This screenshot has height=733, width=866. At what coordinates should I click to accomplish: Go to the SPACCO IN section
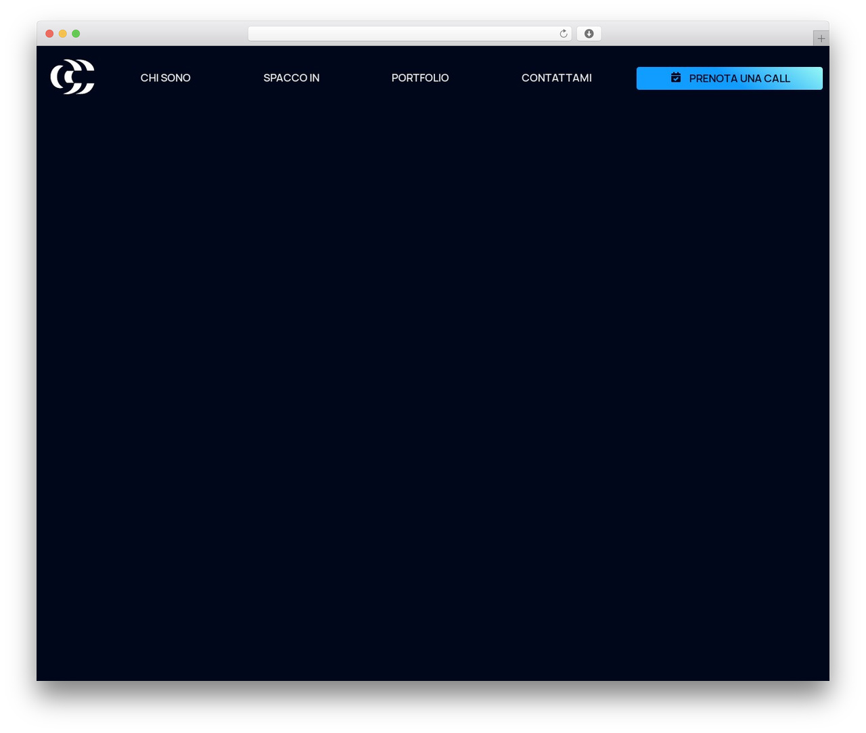tap(292, 78)
